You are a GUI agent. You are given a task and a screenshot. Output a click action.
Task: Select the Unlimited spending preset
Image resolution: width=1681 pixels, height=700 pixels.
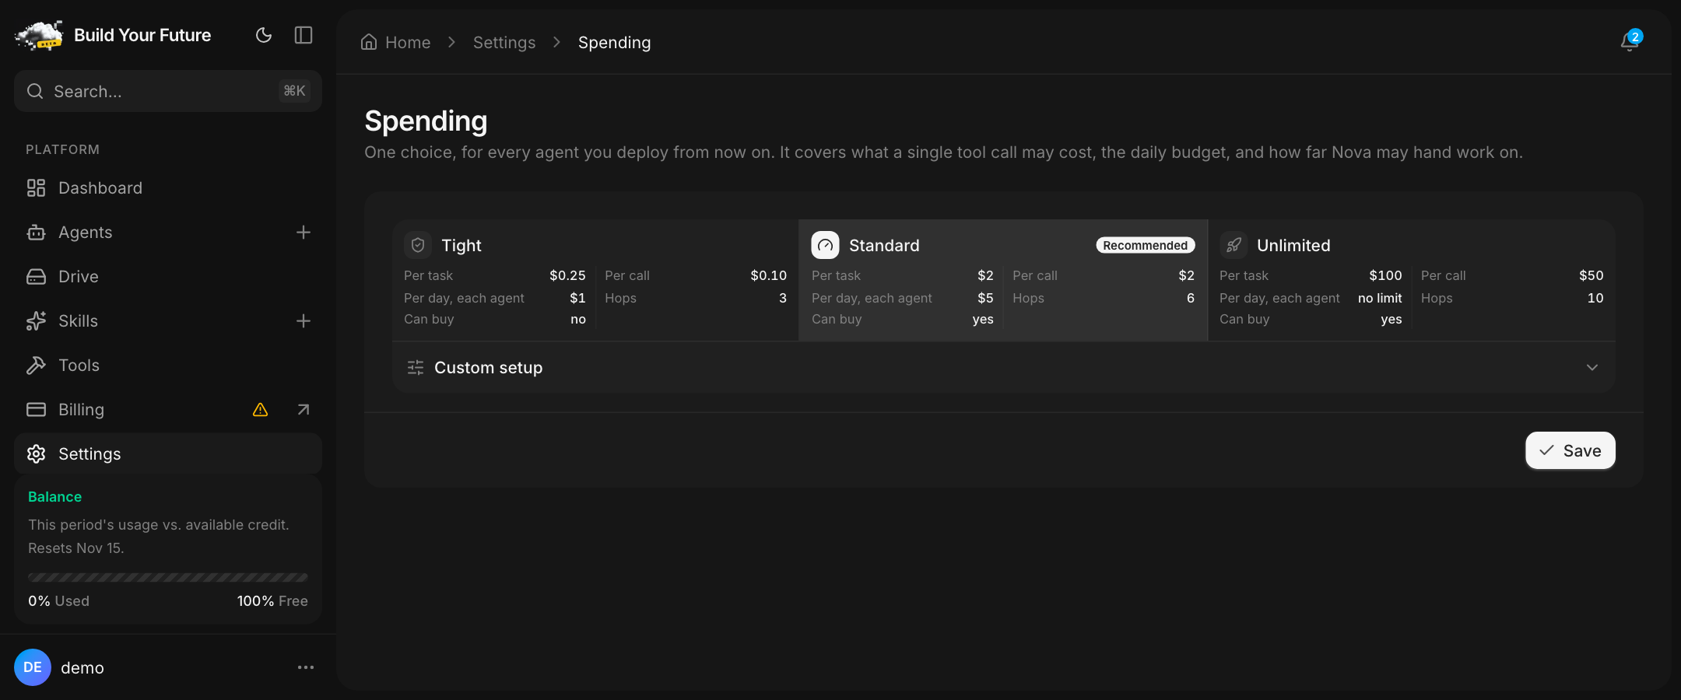point(1412,280)
